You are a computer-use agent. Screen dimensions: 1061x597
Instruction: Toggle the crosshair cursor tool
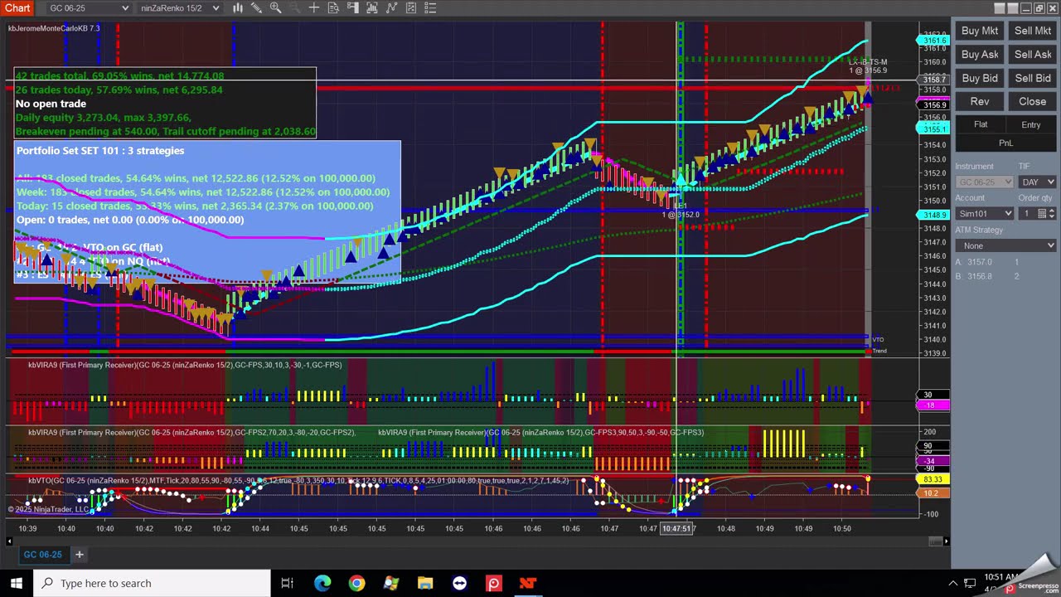coord(314,8)
